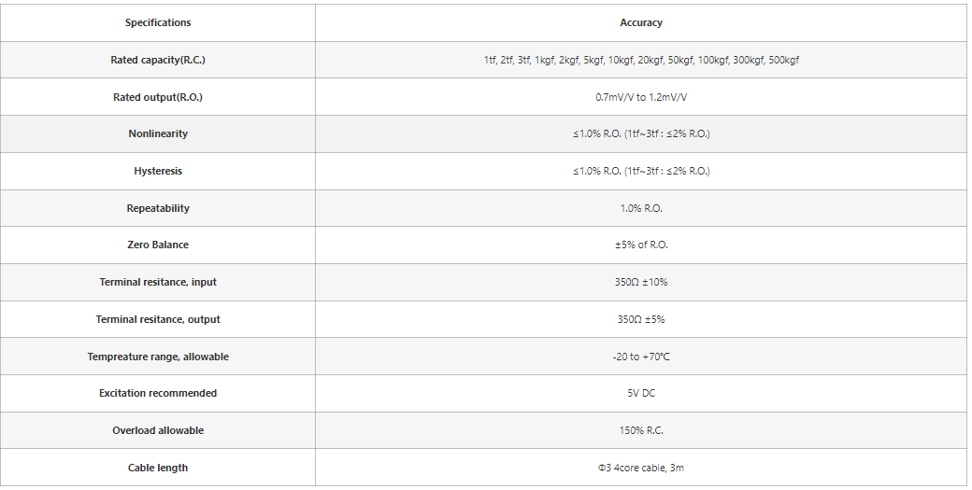Screen dimensions: 972x490
Task: Click the 350Ω ±5% output value
Action: [x=641, y=319]
